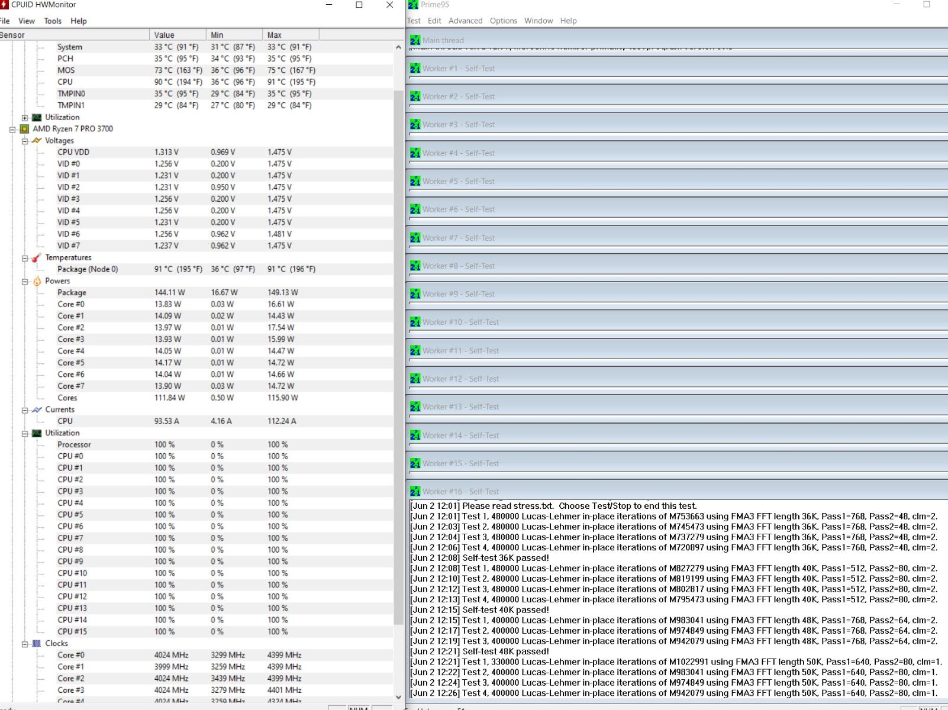
Task: Click the Prime95 Worker #11 window icon
Action: point(415,351)
